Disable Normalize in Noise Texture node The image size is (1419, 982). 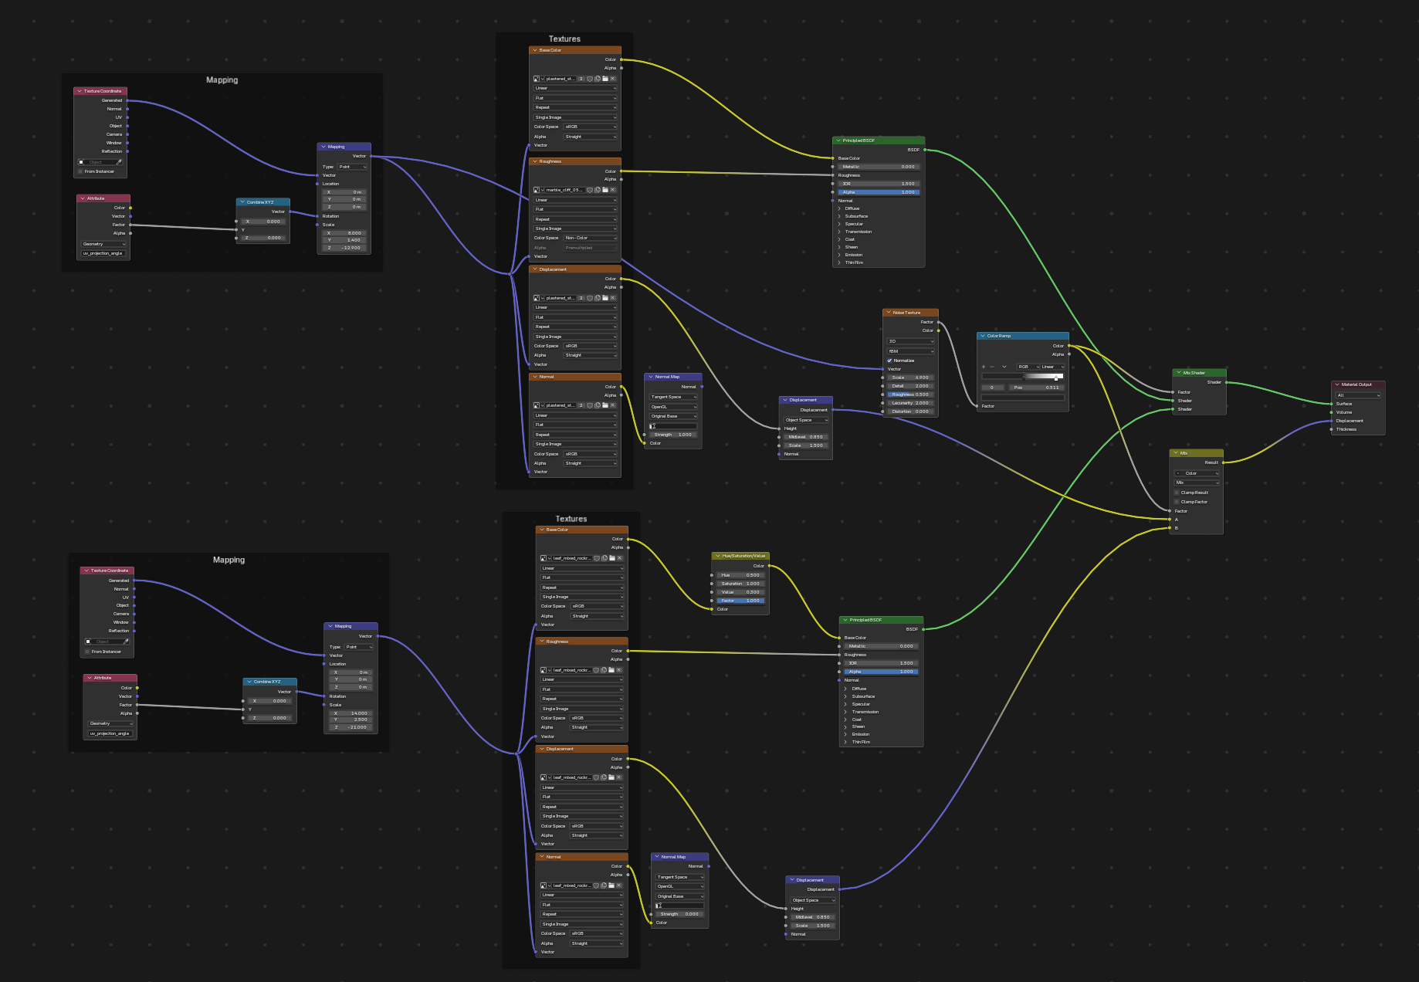coord(890,361)
